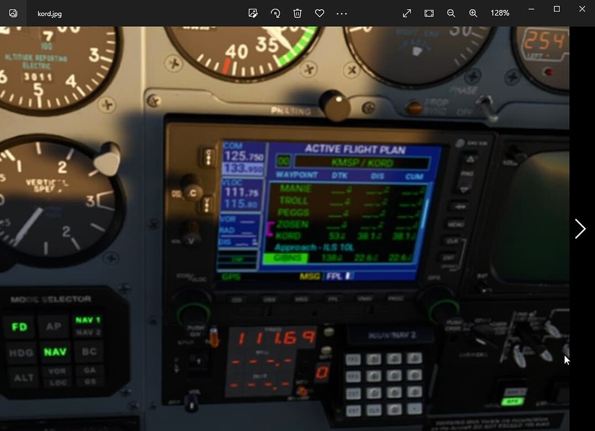Open fullscreen view of the image
This screenshot has width=595, height=431.
pyautogui.click(x=406, y=13)
